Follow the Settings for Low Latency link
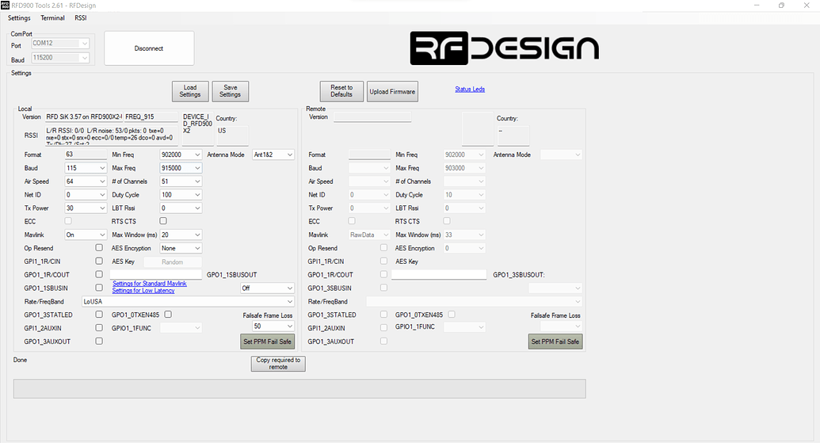Viewport: 820px width, 443px height. coord(143,291)
